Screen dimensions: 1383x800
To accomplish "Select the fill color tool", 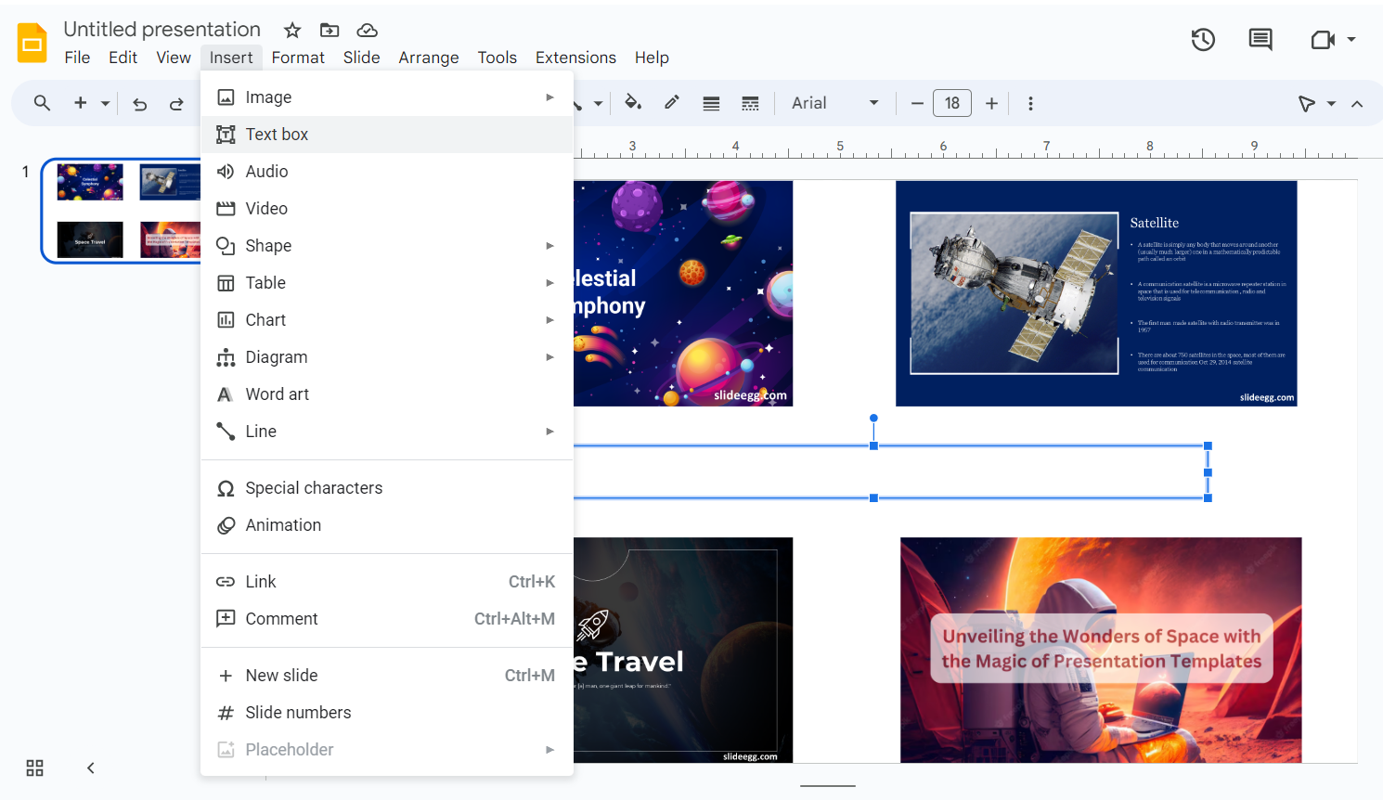I will (x=633, y=103).
